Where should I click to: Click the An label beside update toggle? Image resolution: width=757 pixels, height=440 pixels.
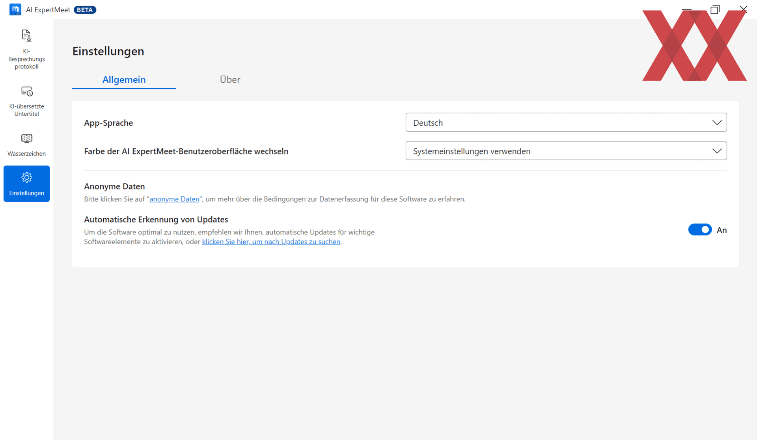tap(722, 230)
